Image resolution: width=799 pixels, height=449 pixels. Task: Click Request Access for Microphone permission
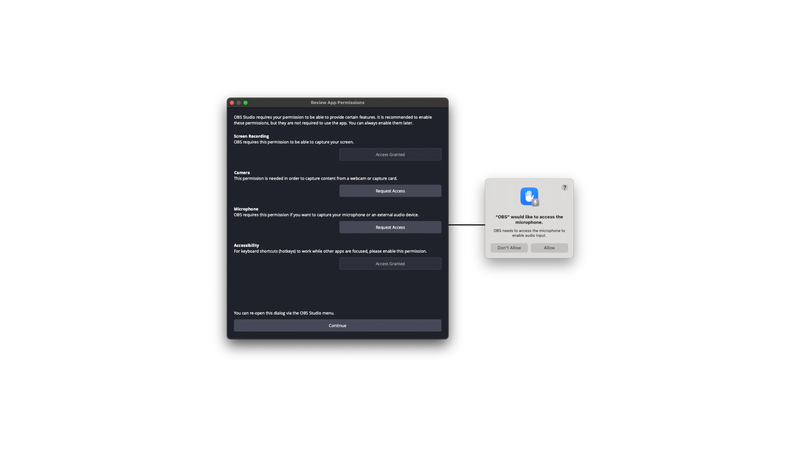click(x=390, y=227)
